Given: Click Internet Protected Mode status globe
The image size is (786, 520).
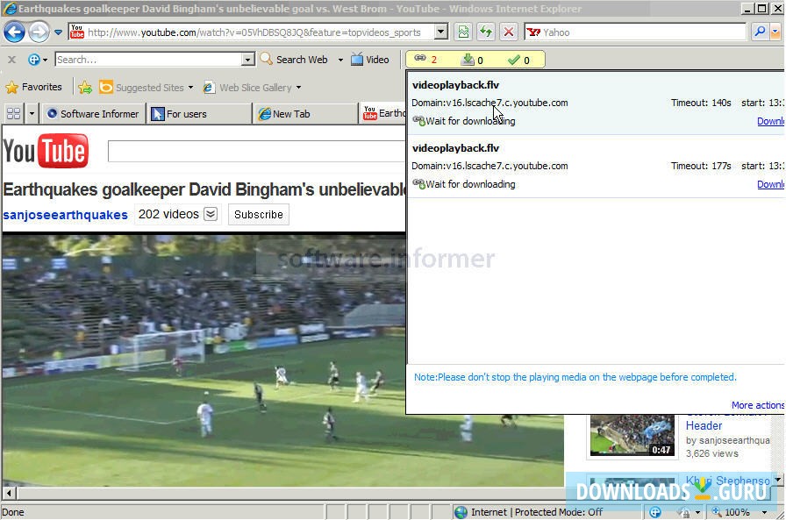Looking at the screenshot, I should click(x=461, y=512).
